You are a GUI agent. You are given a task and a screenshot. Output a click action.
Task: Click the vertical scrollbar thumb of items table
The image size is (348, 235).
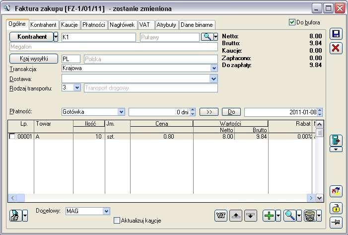pos(319,133)
